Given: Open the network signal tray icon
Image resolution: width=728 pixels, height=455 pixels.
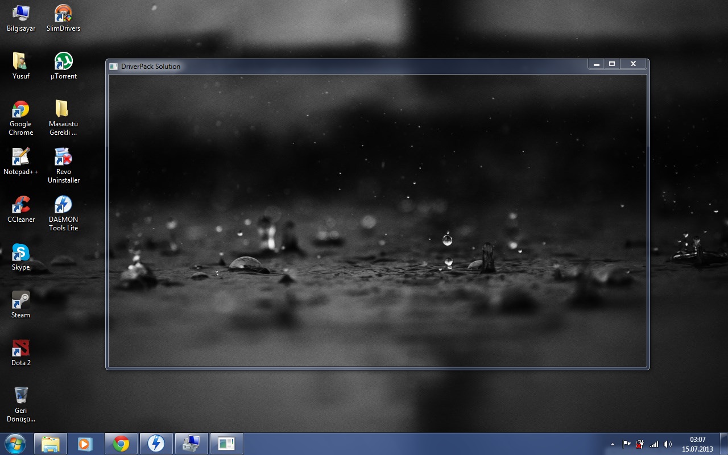Looking at the screenshot, I should coord(653,444).
